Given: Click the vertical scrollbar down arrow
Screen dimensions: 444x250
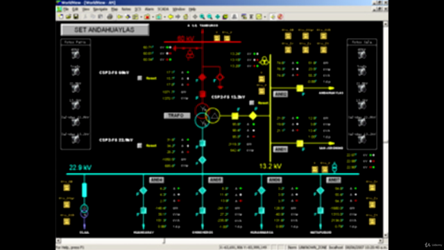Looking at the screenshot, I should [x=386, y=235].
